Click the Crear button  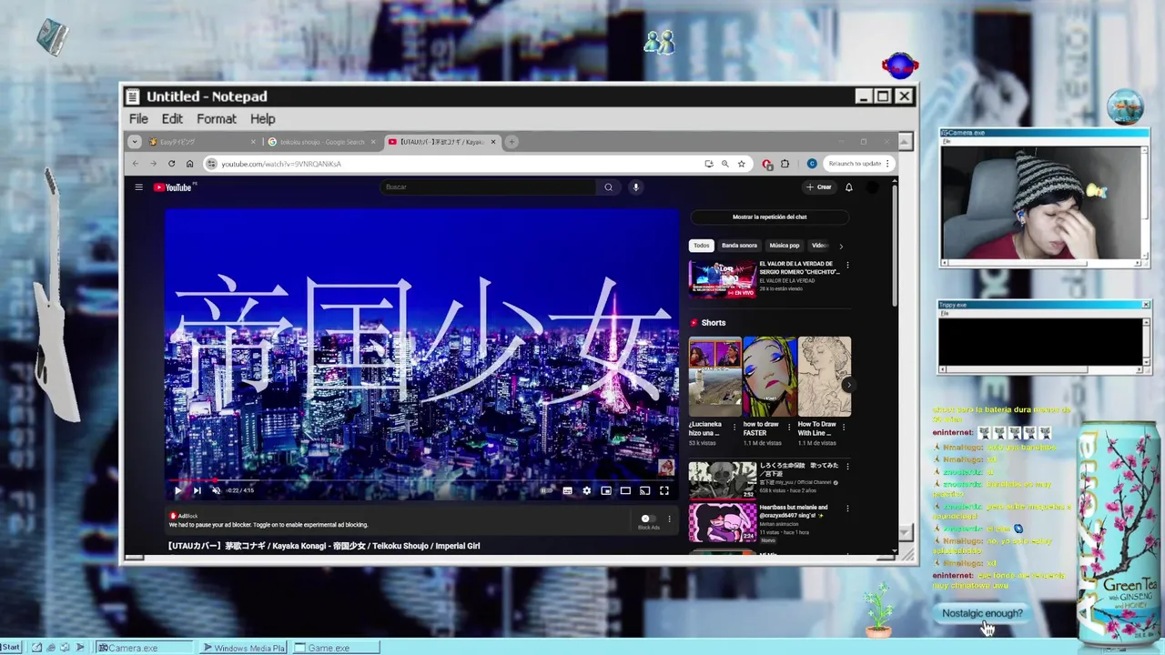pyautogui.click(x=819, y=187)
